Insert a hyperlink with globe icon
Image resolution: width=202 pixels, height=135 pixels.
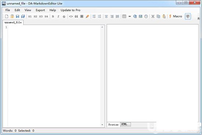point(135,17)
